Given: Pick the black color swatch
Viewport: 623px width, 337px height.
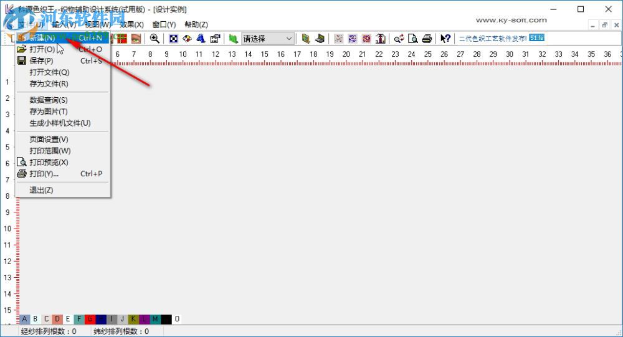Looking at the screenshot, I should (x=166, y=319).
